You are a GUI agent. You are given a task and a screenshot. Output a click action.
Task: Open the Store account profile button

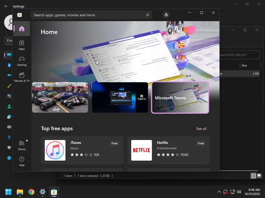(x=166, y=15)
